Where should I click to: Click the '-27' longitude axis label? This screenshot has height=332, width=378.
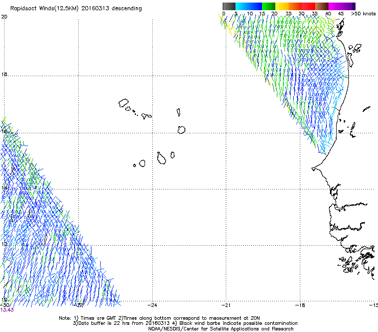coord(79,305)
